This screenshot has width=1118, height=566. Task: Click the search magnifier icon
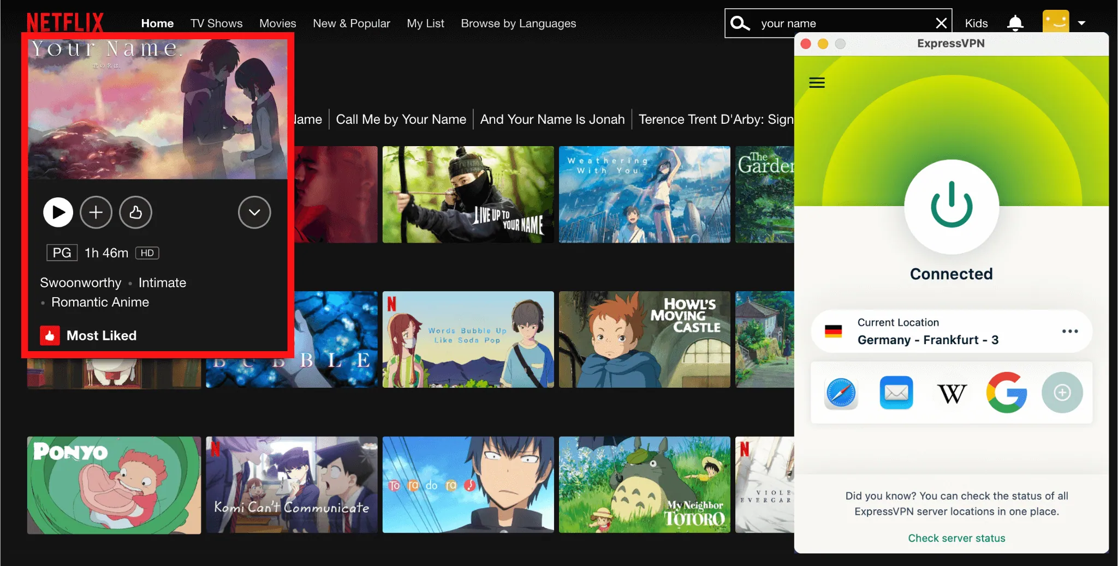(x=740, y=23)
